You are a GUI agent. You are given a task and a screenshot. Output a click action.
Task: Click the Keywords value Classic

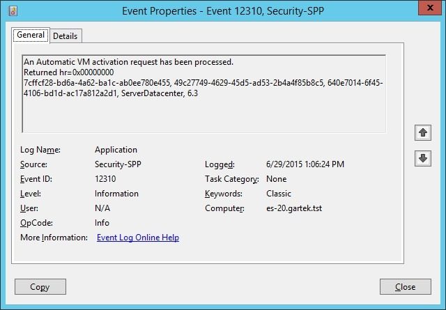(279, 194)
